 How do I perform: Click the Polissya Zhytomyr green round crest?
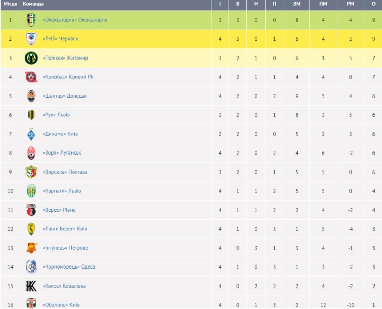click(x=31, y=58)
